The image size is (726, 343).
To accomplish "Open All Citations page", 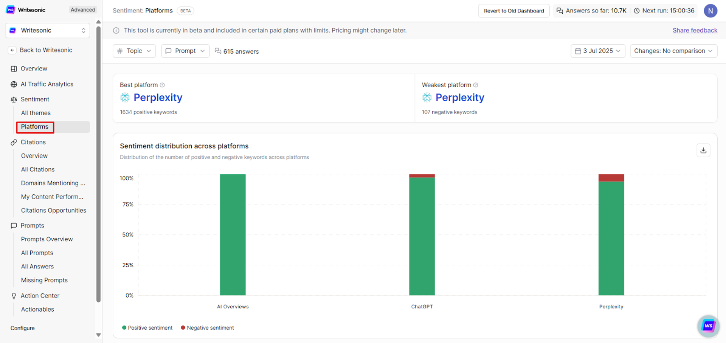I will tap(38, 169).
